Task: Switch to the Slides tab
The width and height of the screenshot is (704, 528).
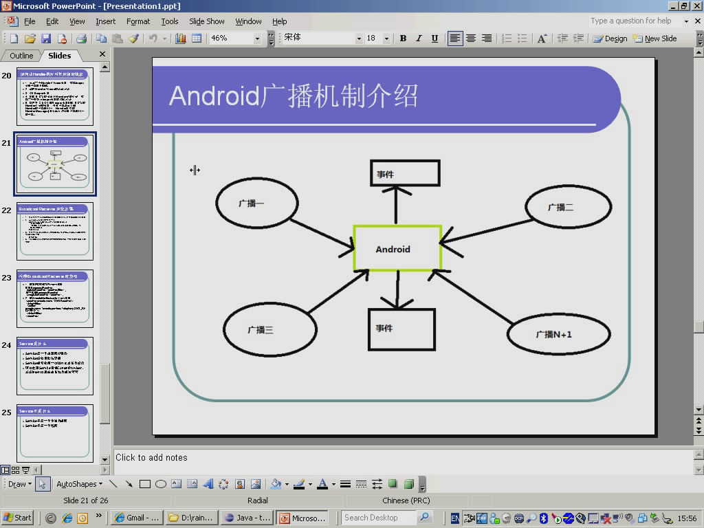Action: (x=59, y=56)
